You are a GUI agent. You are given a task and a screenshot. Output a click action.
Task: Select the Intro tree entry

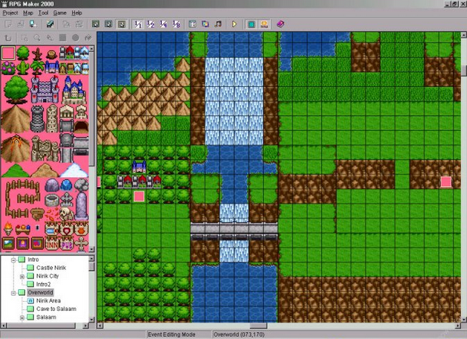point(33,260)
